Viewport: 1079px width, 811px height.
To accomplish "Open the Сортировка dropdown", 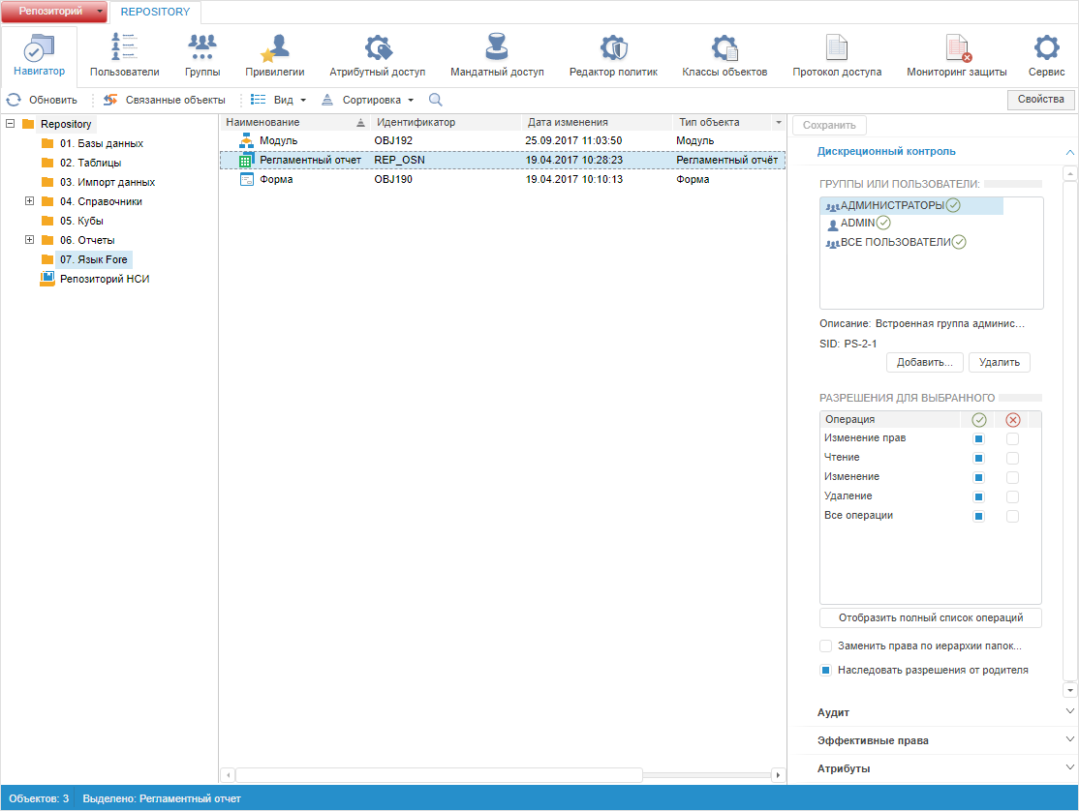I will pyautogui.click(x=368, y=100).
